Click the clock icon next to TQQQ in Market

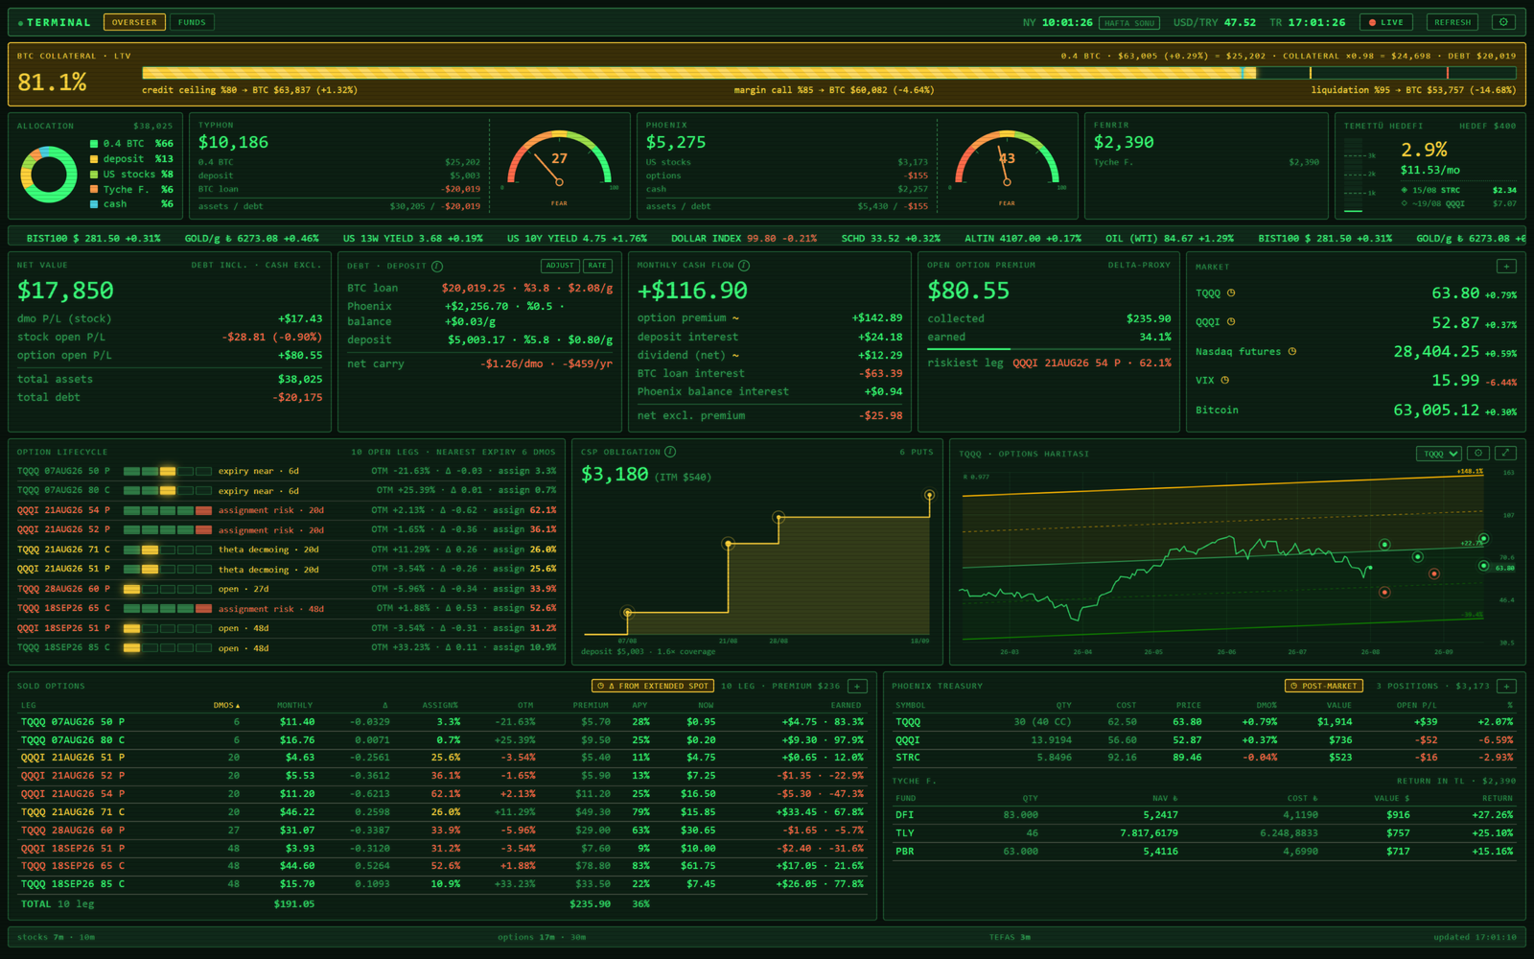[x=1231, y=293]
